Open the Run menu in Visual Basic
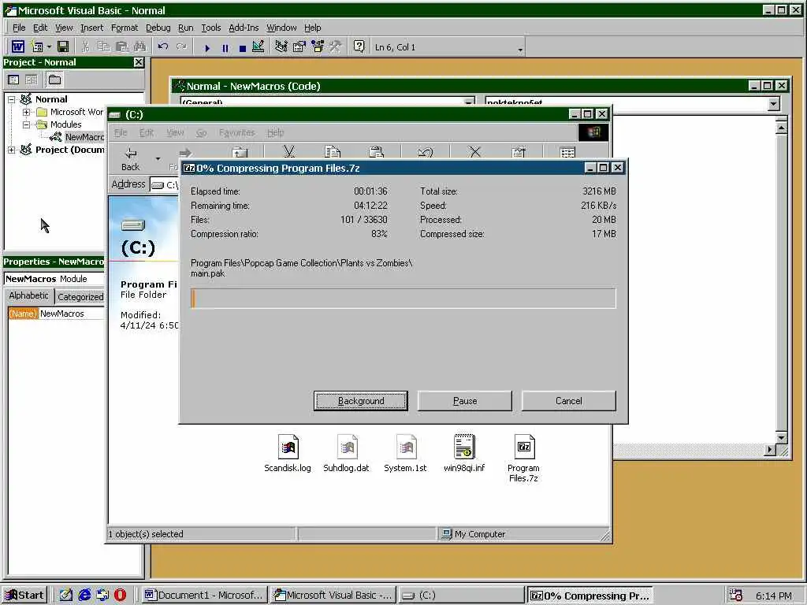The height and width of the screenshot is (605, 807). [x=186, y=28]
